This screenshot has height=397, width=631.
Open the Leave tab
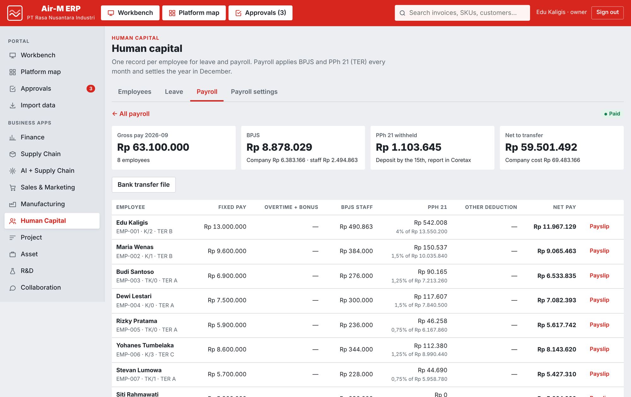174,92
